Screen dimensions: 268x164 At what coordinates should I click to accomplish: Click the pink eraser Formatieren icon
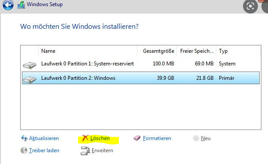[x=137, y=138]
